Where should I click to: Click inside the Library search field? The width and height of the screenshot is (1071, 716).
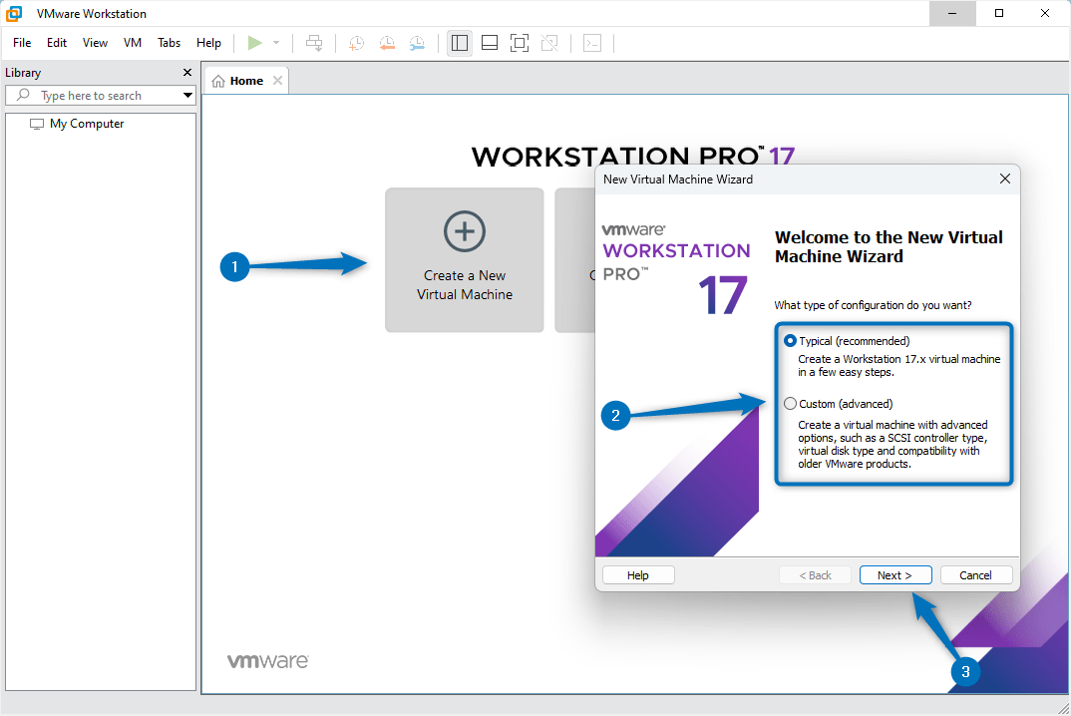tap(100, 95)
